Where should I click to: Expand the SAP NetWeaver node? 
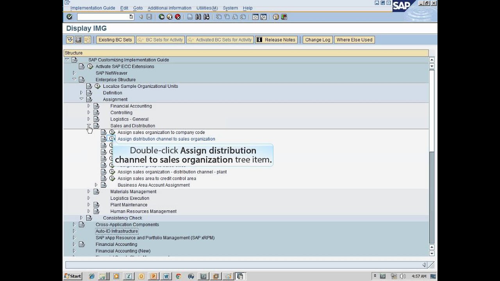(74, 73)
